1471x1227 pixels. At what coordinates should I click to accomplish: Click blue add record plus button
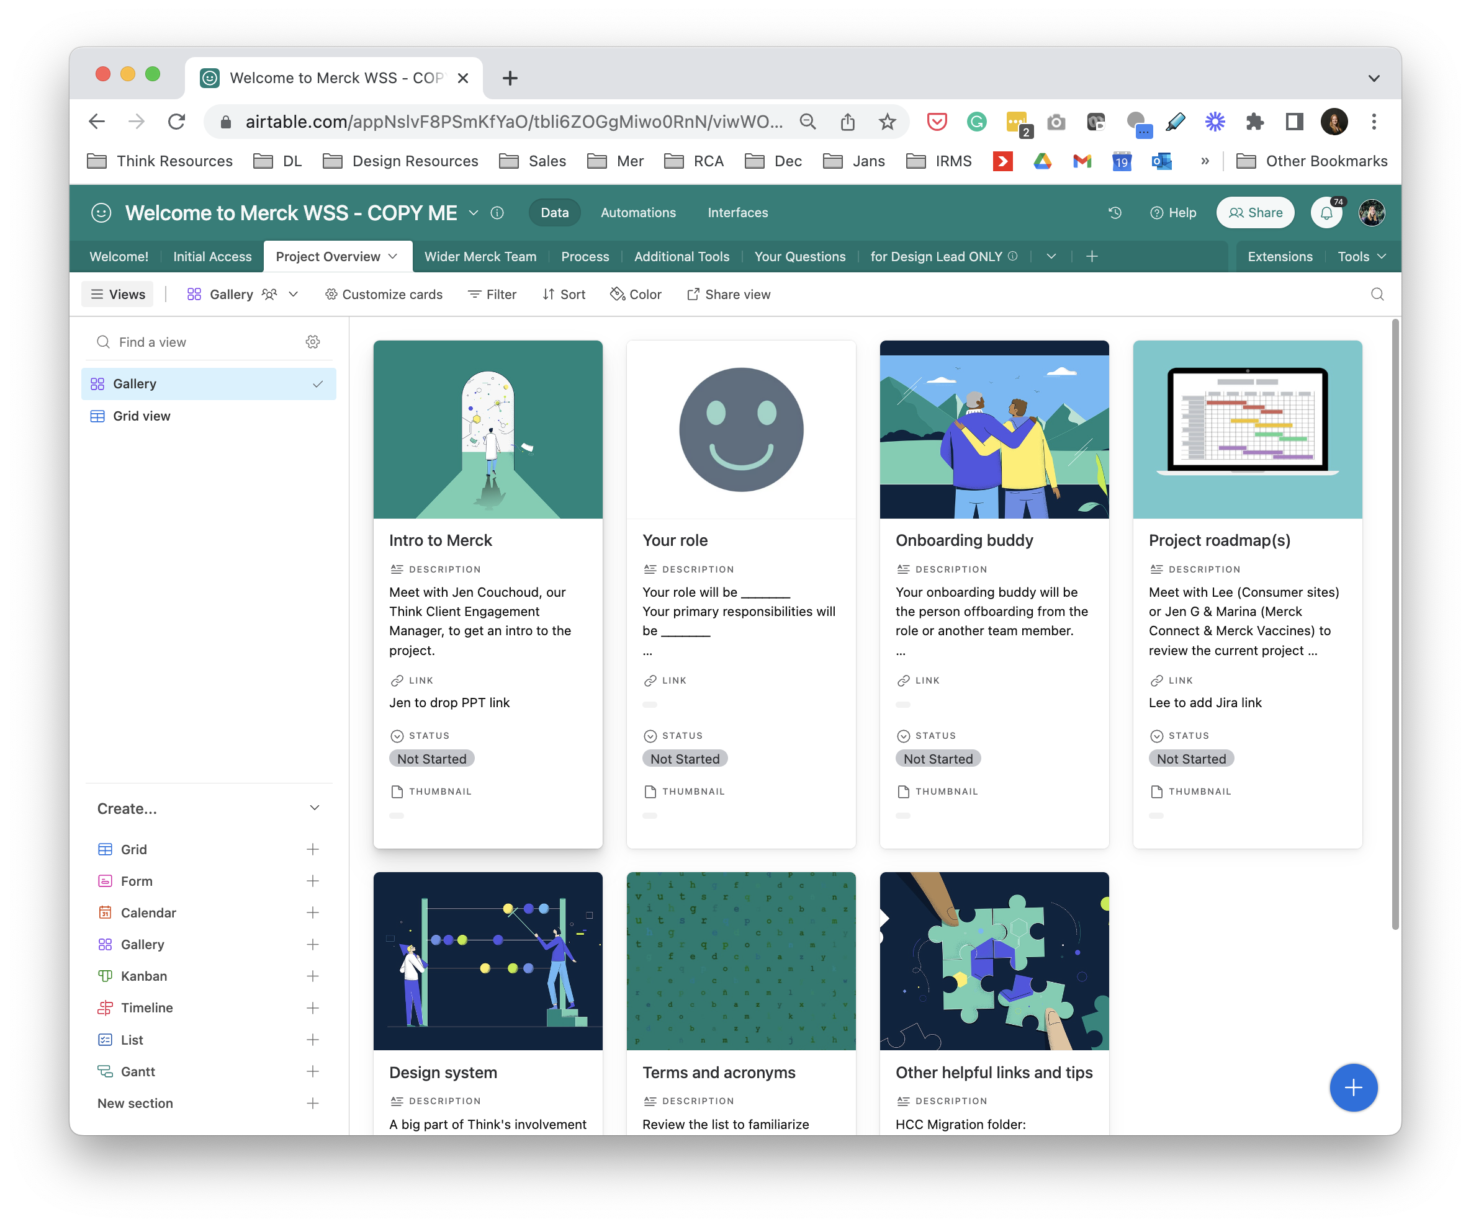coord(1352,1087)
